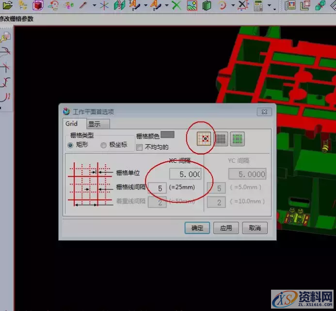Viewport: 336px width, 311px height.
Task: Click the XC 栅格线间隔 field showing 5
Action: click(x=157, y=188)
